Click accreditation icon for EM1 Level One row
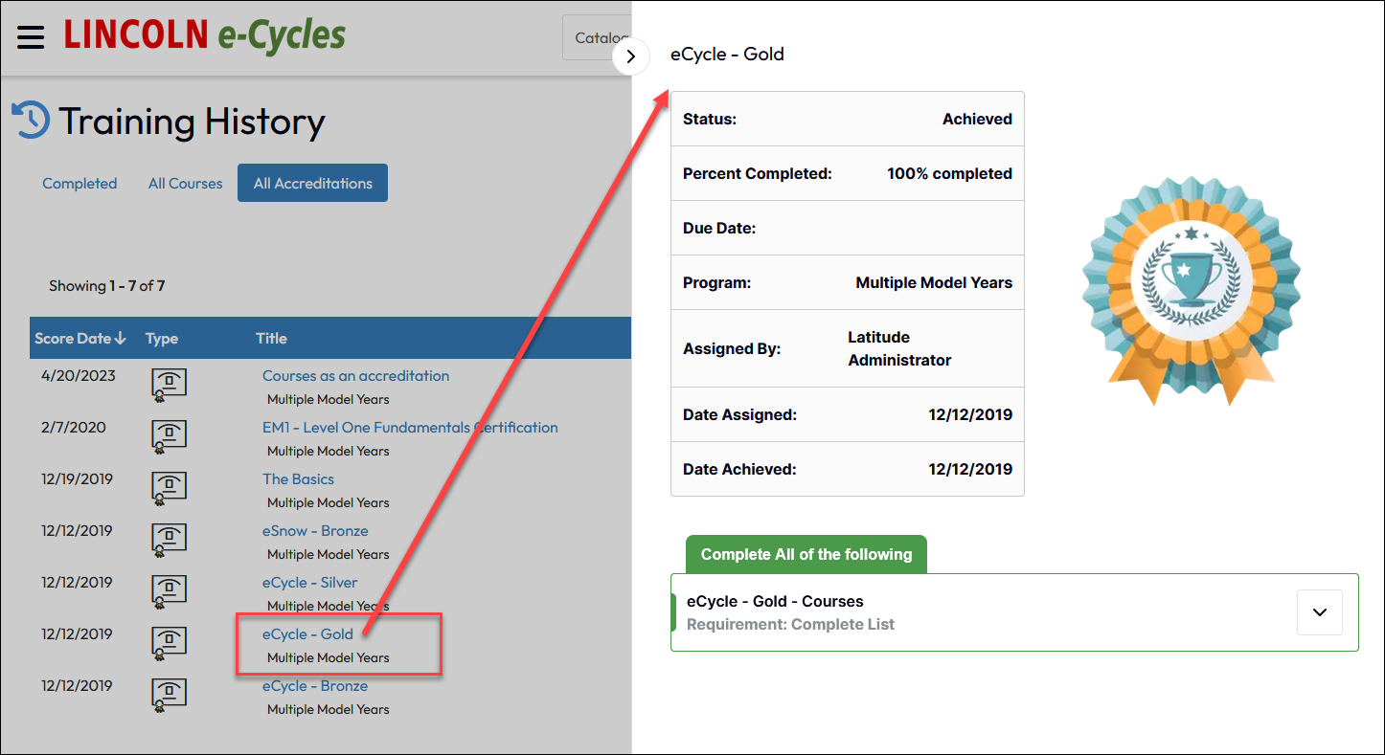Viewport: 1385px width, 755px height. pyautogui.click(x=169, y=436)
